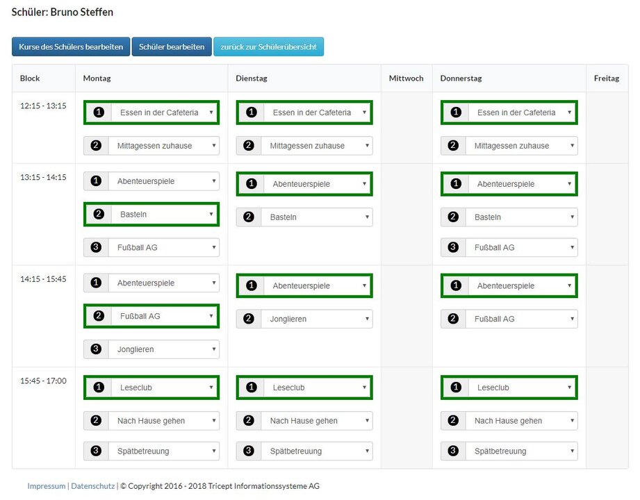This screenshot has width=640, height=500.
Task: Expand Tuesday's Essen in der Cafeteria dropdown
Action: [317, 112]
